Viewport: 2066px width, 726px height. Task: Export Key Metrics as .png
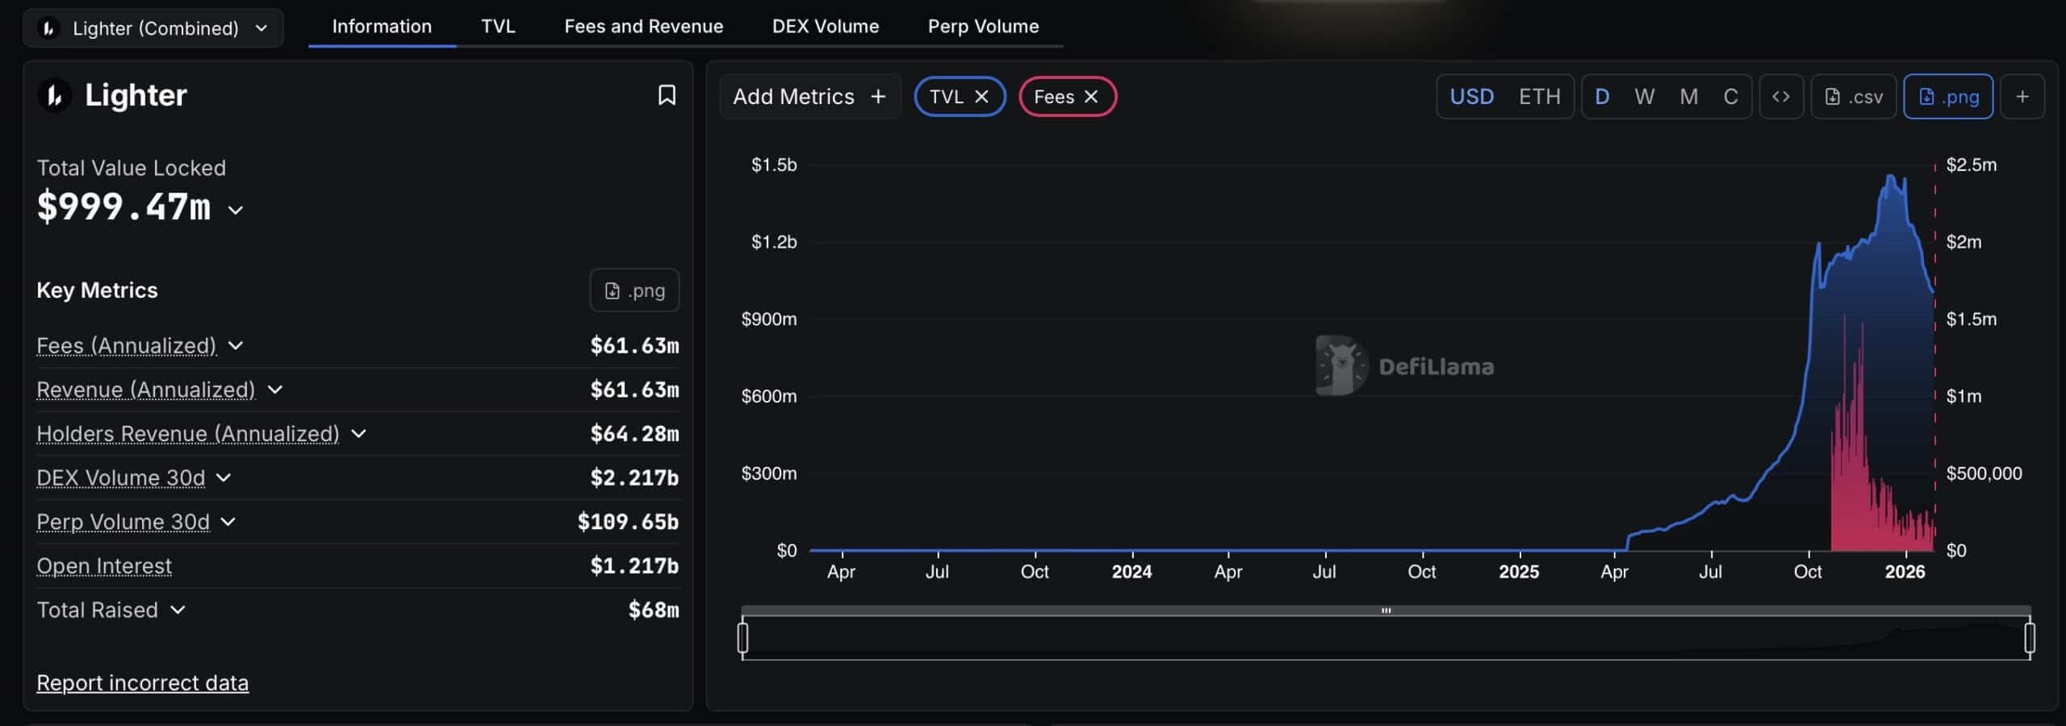click(634, 290)
